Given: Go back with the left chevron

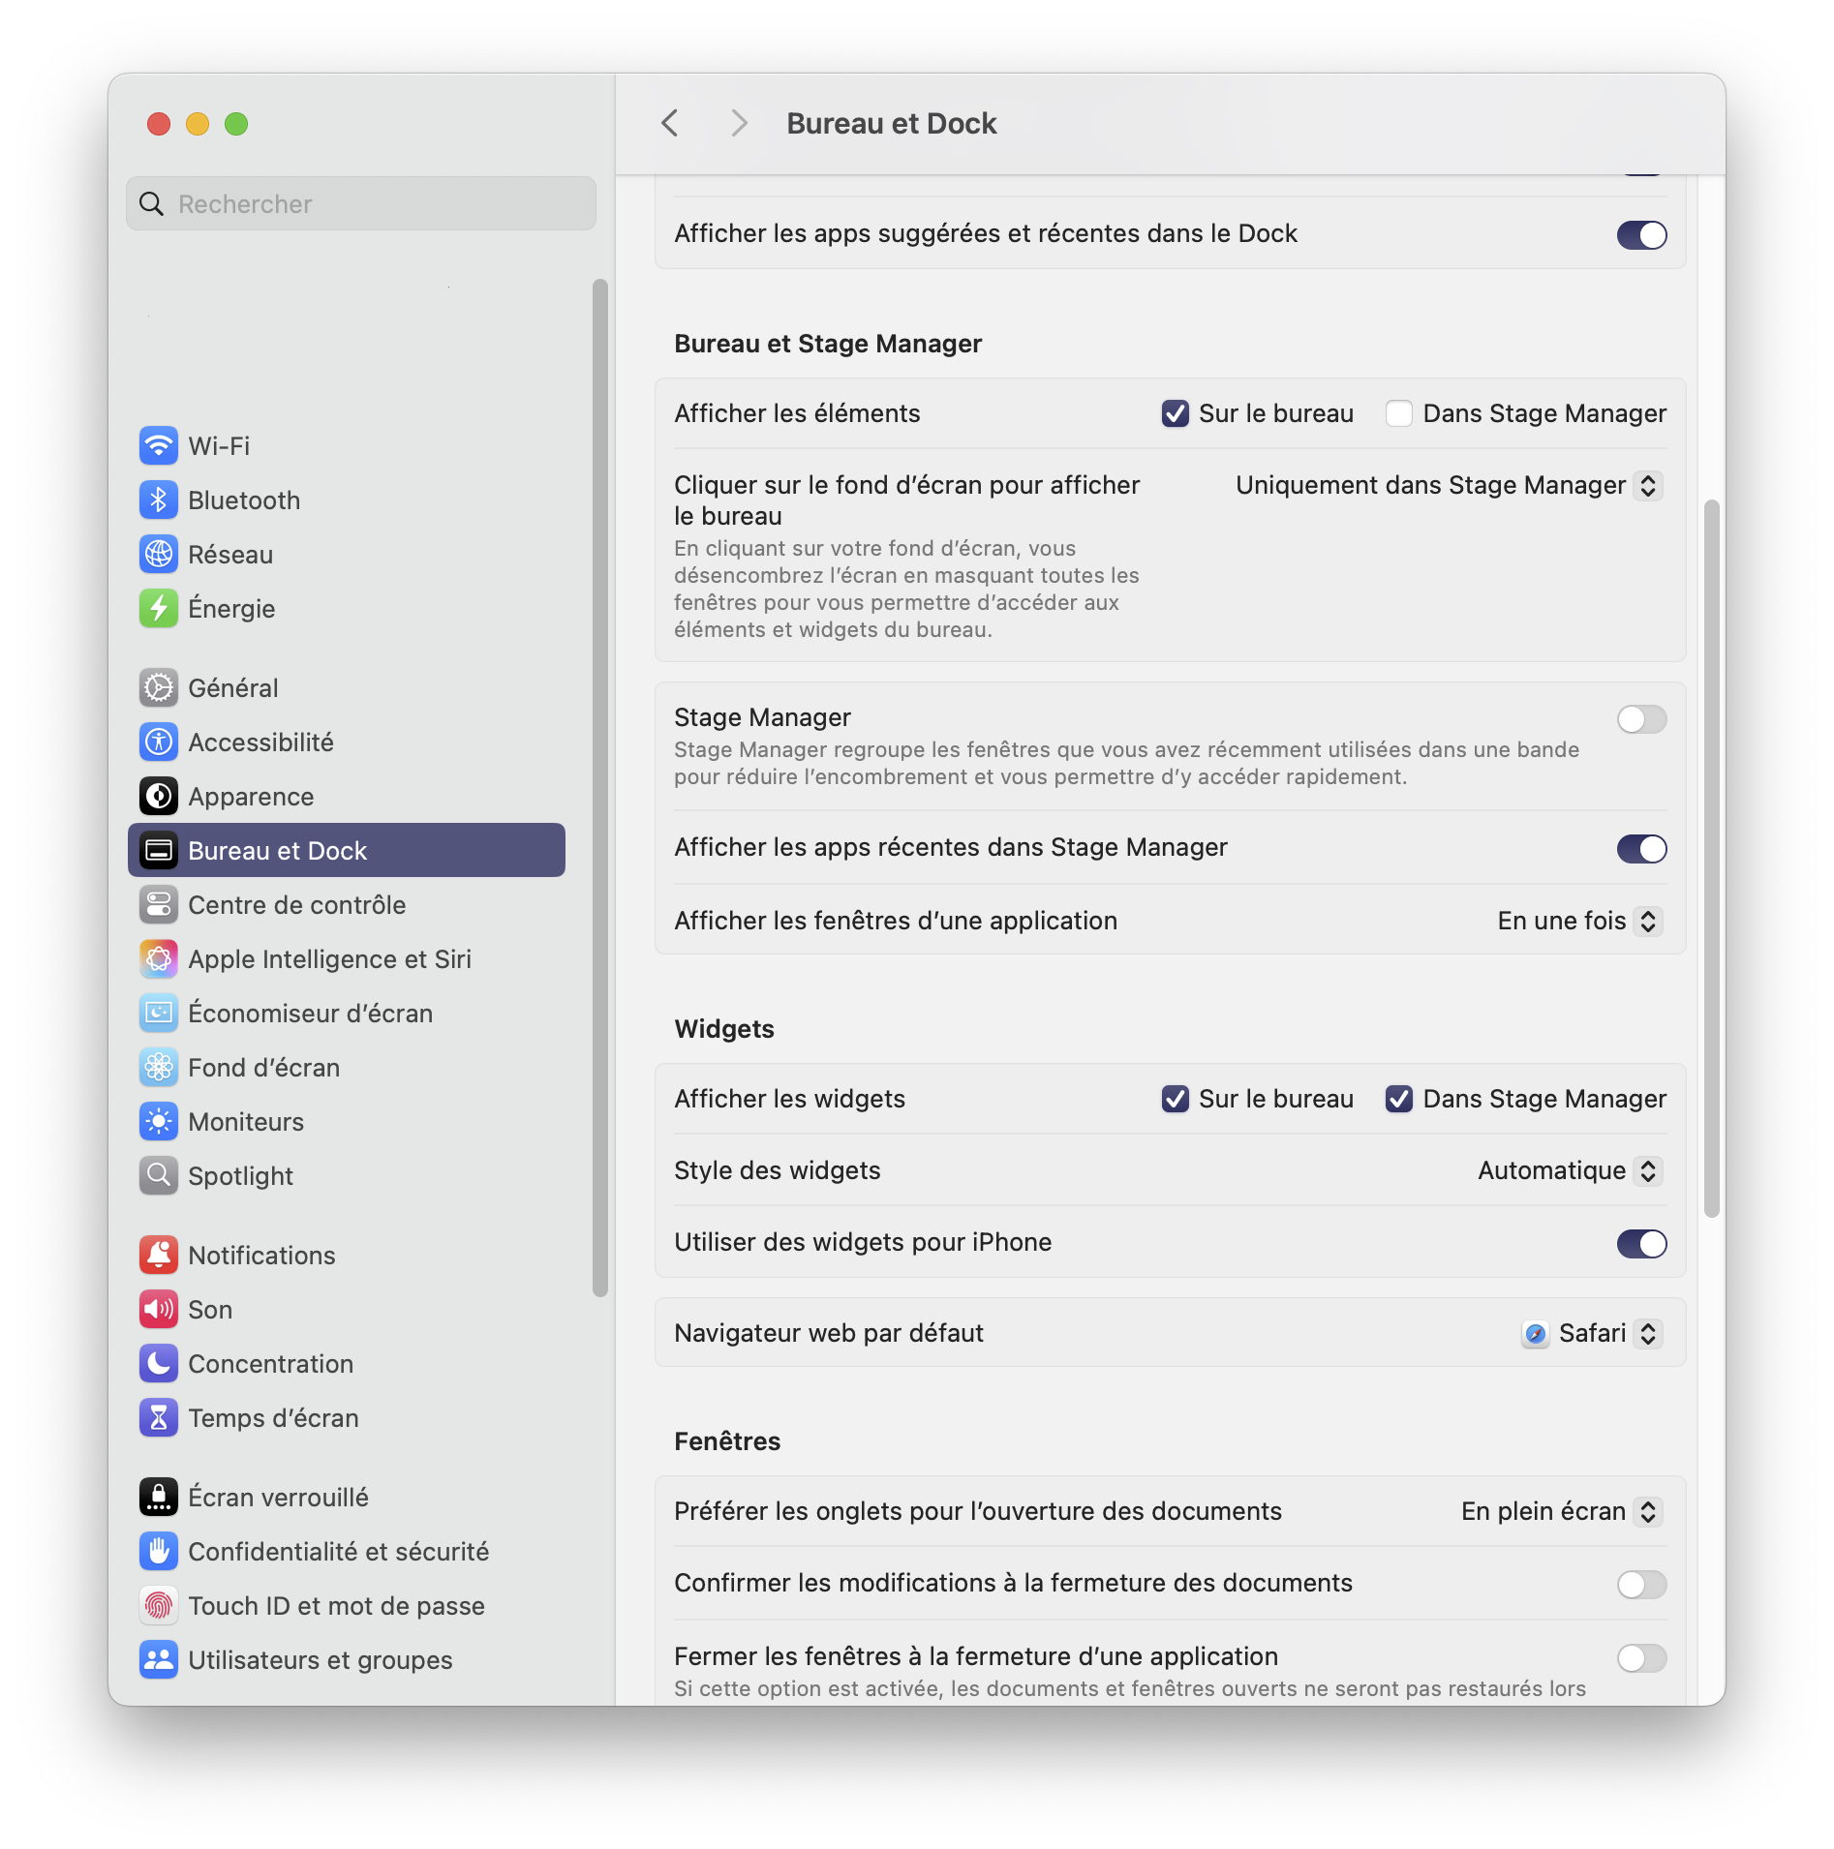Looking at the screenshot, I should [669, 124].
